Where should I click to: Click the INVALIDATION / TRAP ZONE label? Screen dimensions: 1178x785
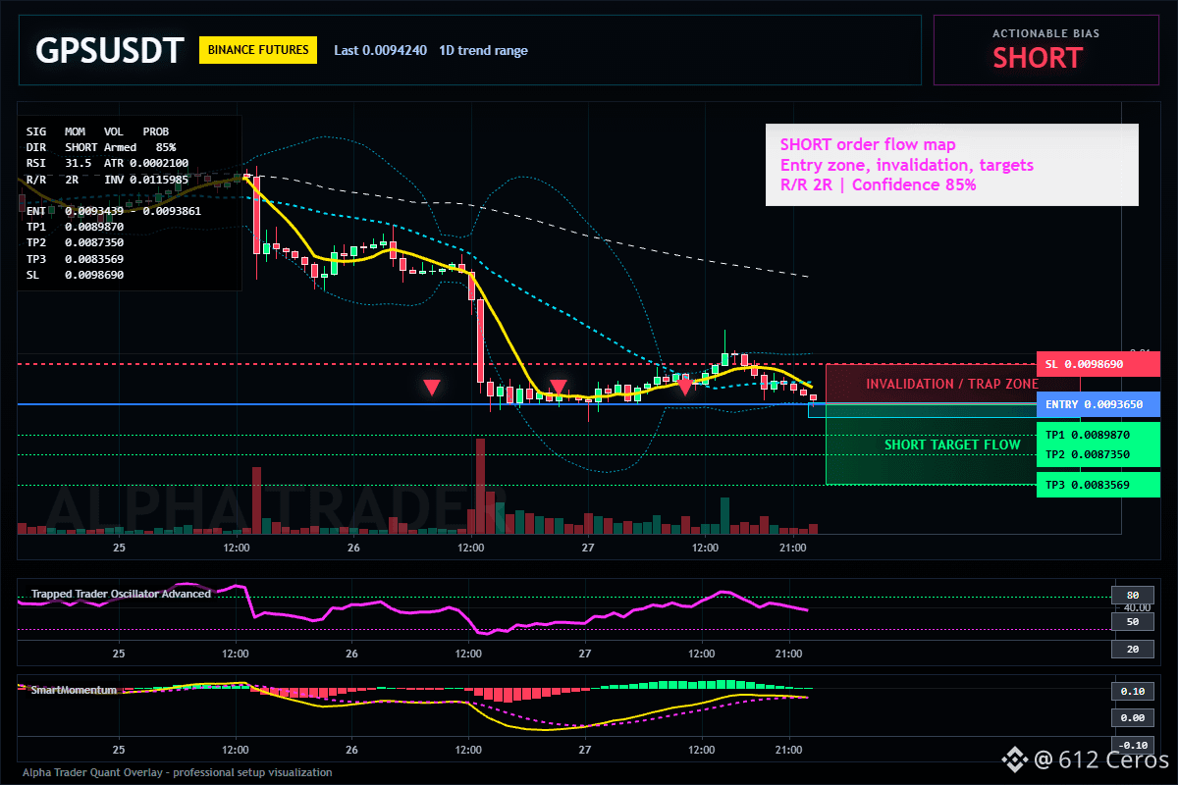tap(952, 384)
